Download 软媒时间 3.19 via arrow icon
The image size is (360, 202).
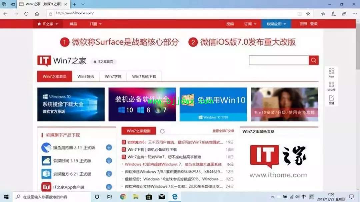click(109, 160)
